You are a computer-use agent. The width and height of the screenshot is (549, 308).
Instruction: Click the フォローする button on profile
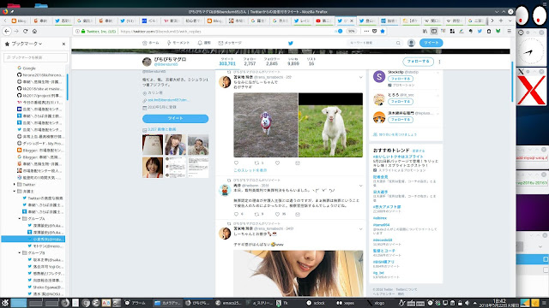(418, 62)
